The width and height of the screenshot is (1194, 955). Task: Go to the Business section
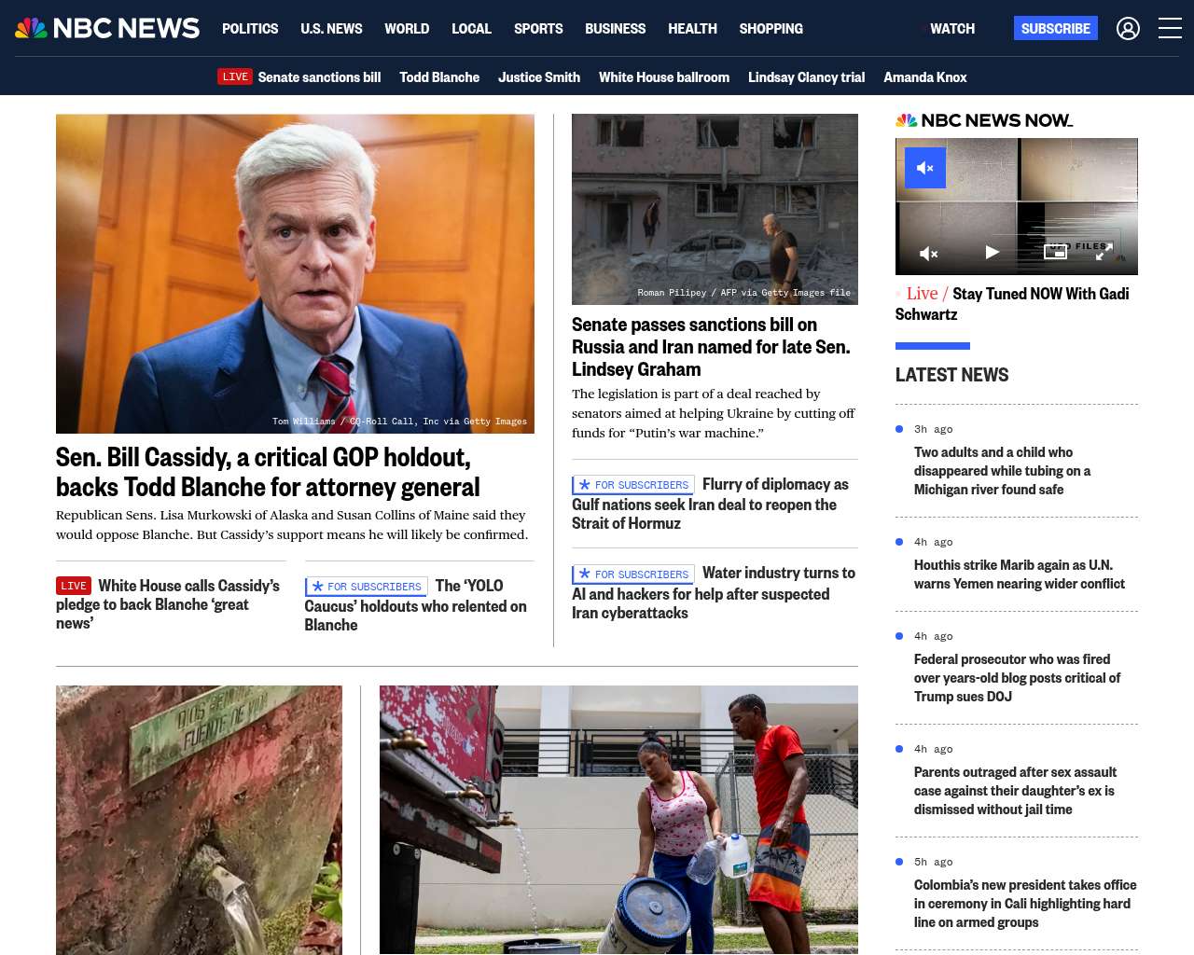(615, 29)
